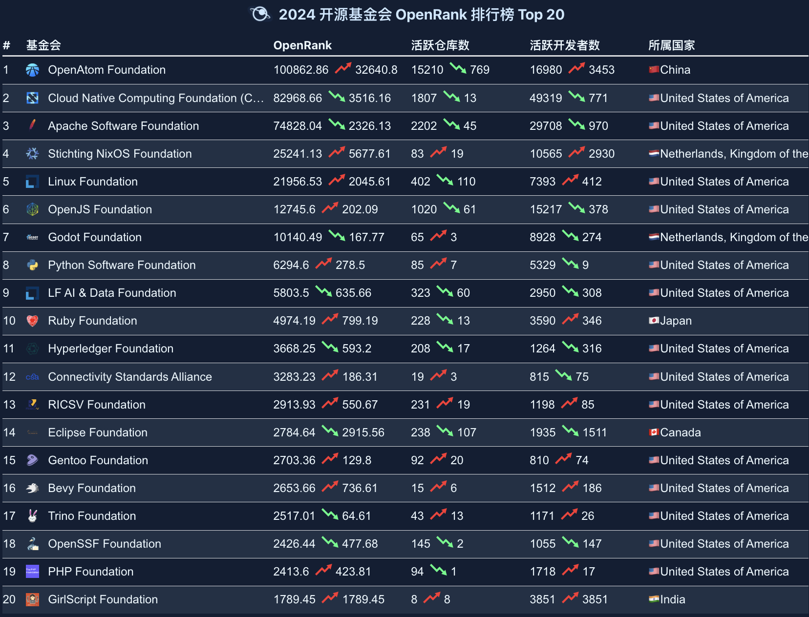This screenshot has height=617, width=809.
Task: Click the # rank column header
Action: pyautogui.click(x=6, y=45)
